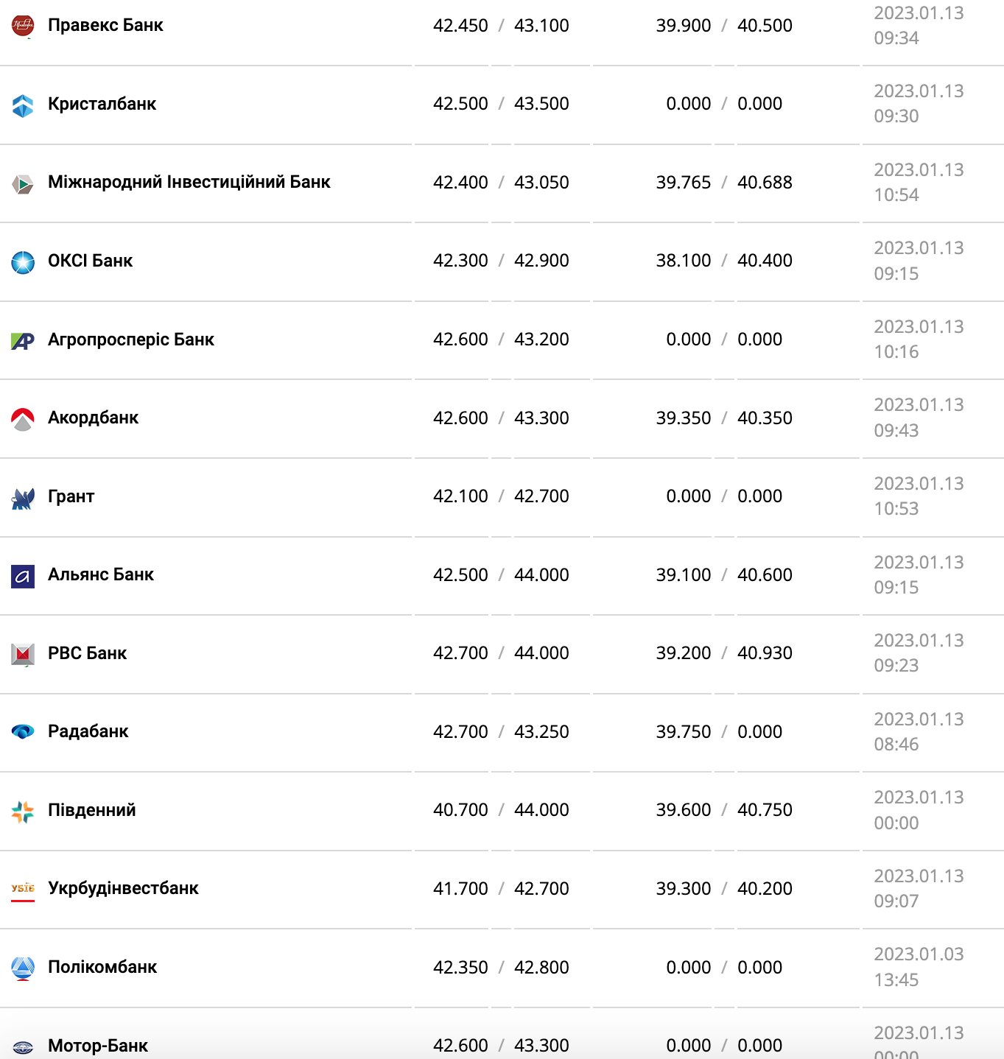Click the ОКСІ Банк logo icon
The height and width of the screenshot is (1059, 1004).
pyautogui.click(x=23, y=261)
